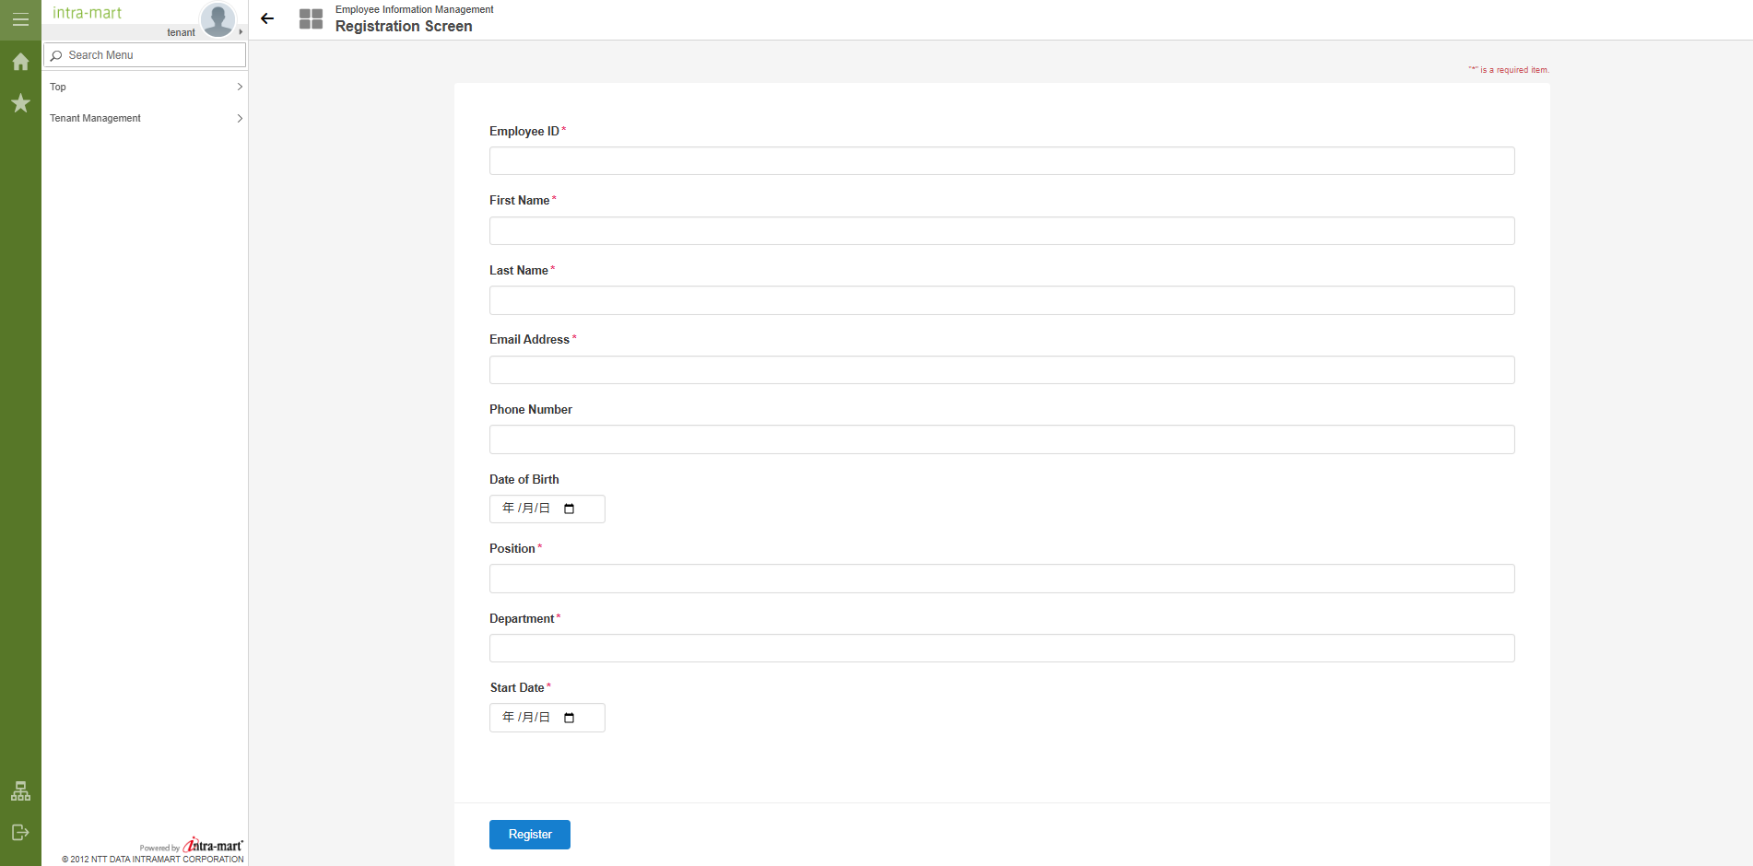This screenshot has height=866, width=1753.
Task: Click the application grid icon in header
Action: (x=311, y=18)
